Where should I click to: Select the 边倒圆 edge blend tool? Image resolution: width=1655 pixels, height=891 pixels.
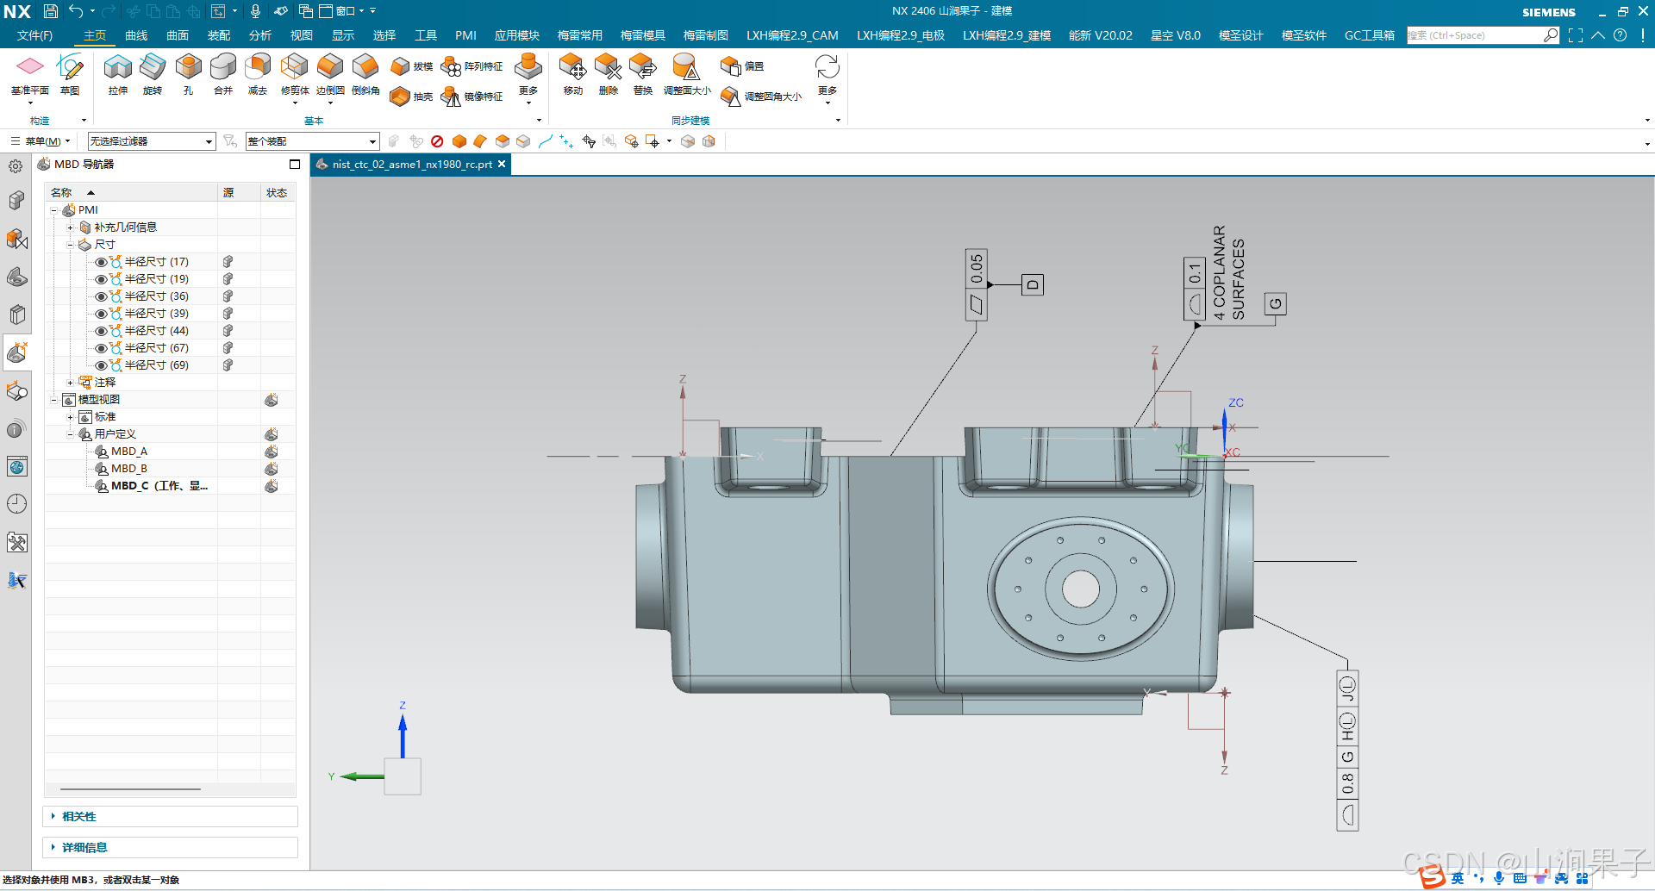pos(330,76)
